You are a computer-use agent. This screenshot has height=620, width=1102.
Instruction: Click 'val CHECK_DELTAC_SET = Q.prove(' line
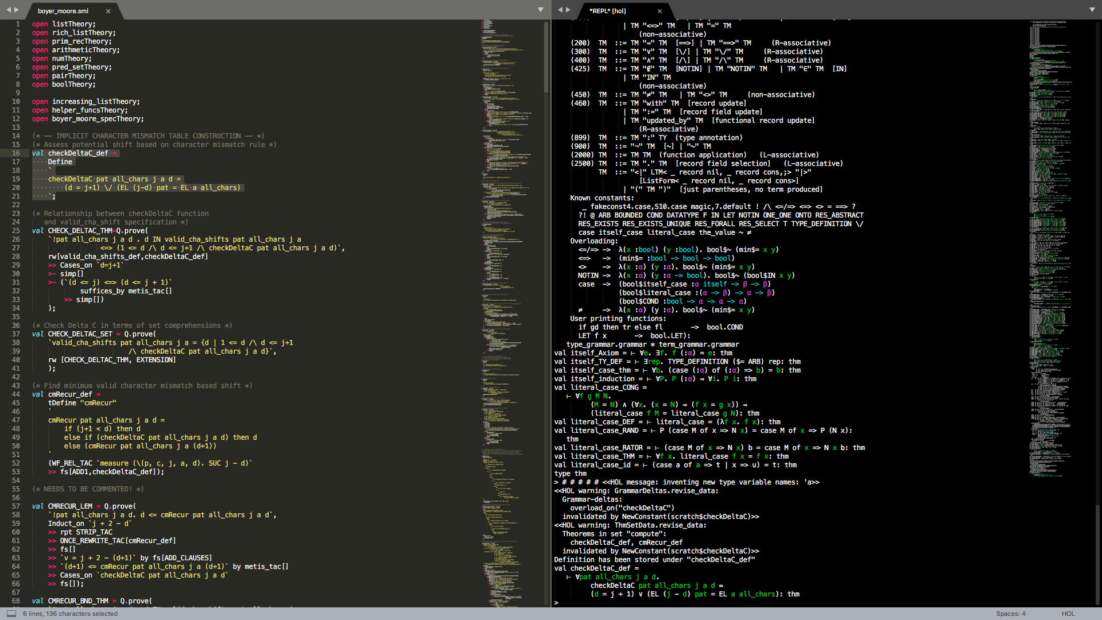94,334
